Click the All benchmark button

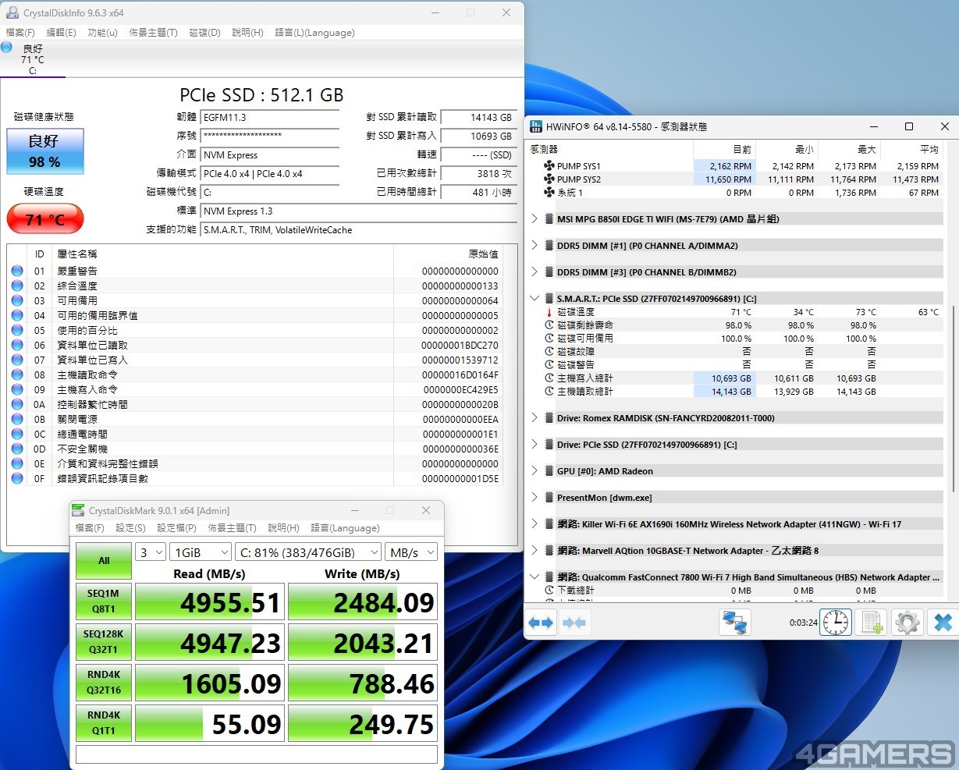click(104, 561)
